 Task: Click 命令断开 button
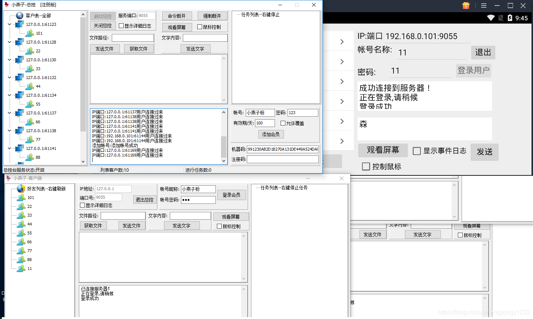(177, 16)
